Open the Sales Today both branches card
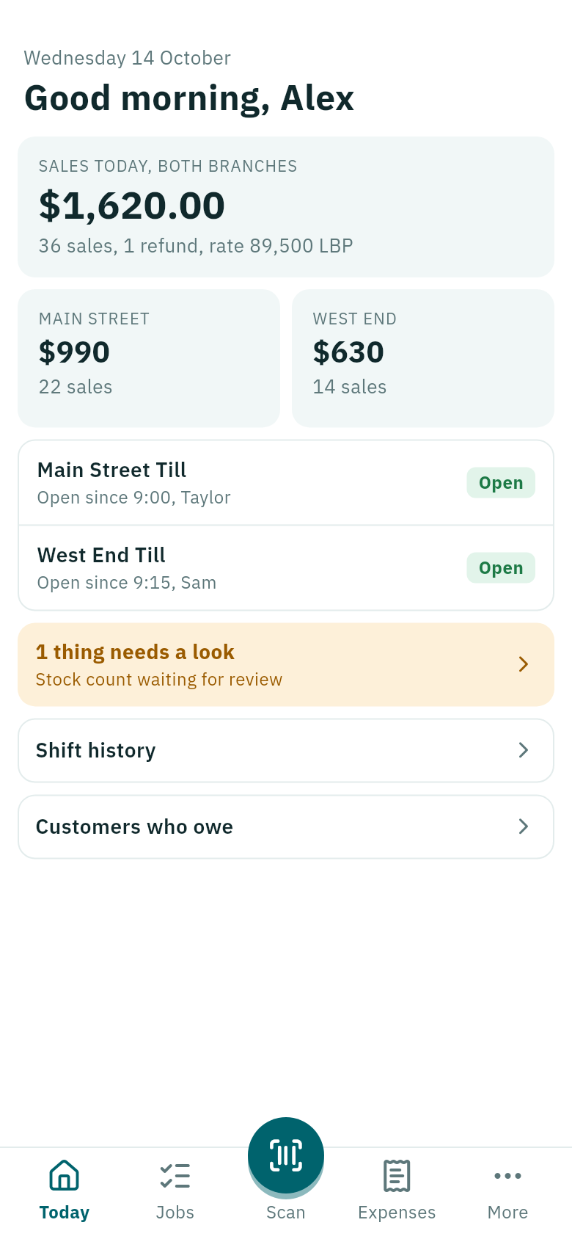This screenshot has width=572, height=1239. pyautogui.click(x=286, y=207)
